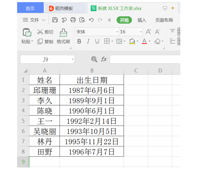
Task: Click the Save icon in quick toolbar
Action: coord(55,20)
